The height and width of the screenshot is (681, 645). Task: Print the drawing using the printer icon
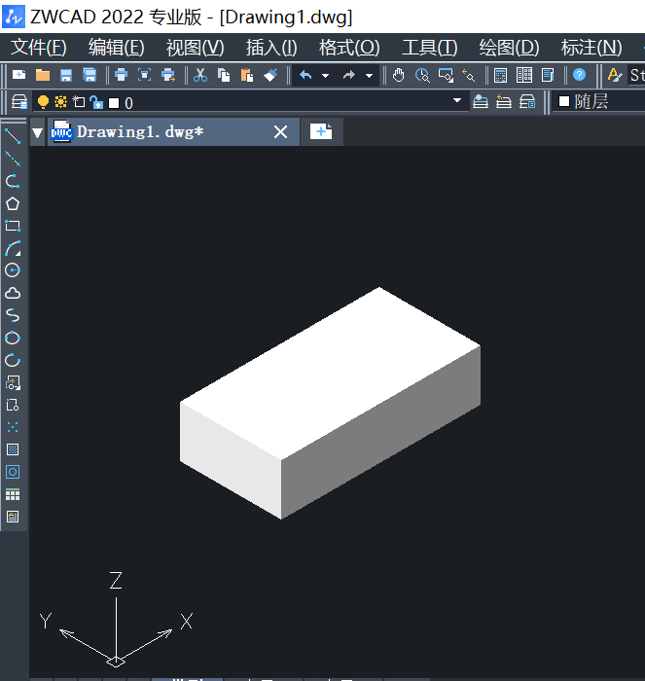[122, 75]
